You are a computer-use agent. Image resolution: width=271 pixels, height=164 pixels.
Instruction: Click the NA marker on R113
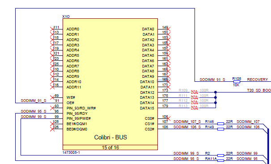(194, 108)
